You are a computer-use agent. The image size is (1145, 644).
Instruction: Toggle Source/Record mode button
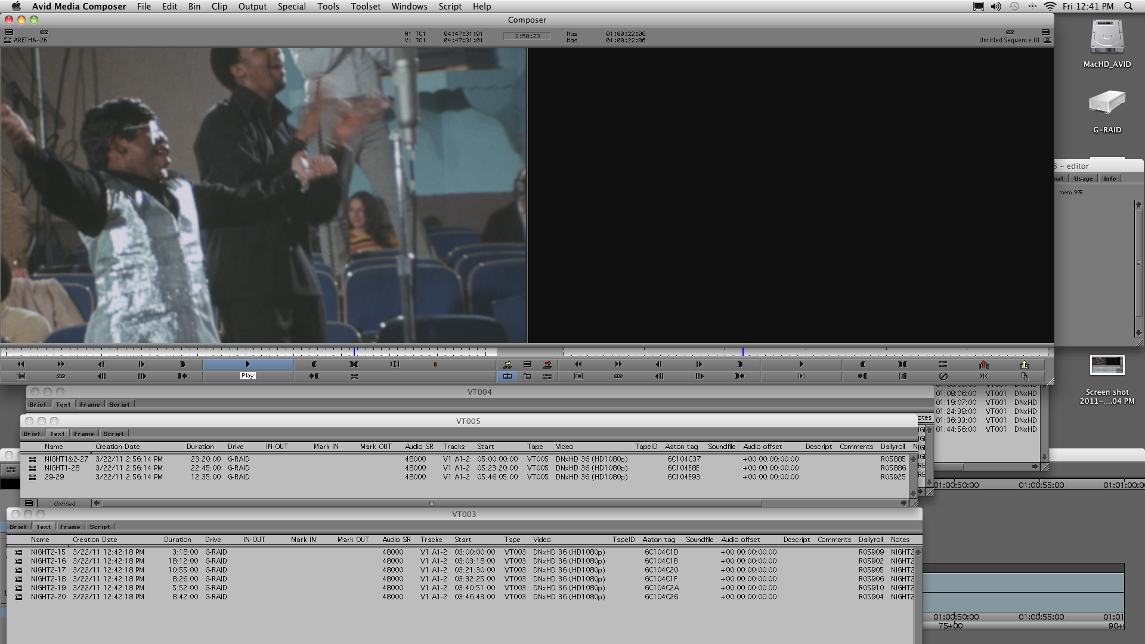click(x=507, y=376)
